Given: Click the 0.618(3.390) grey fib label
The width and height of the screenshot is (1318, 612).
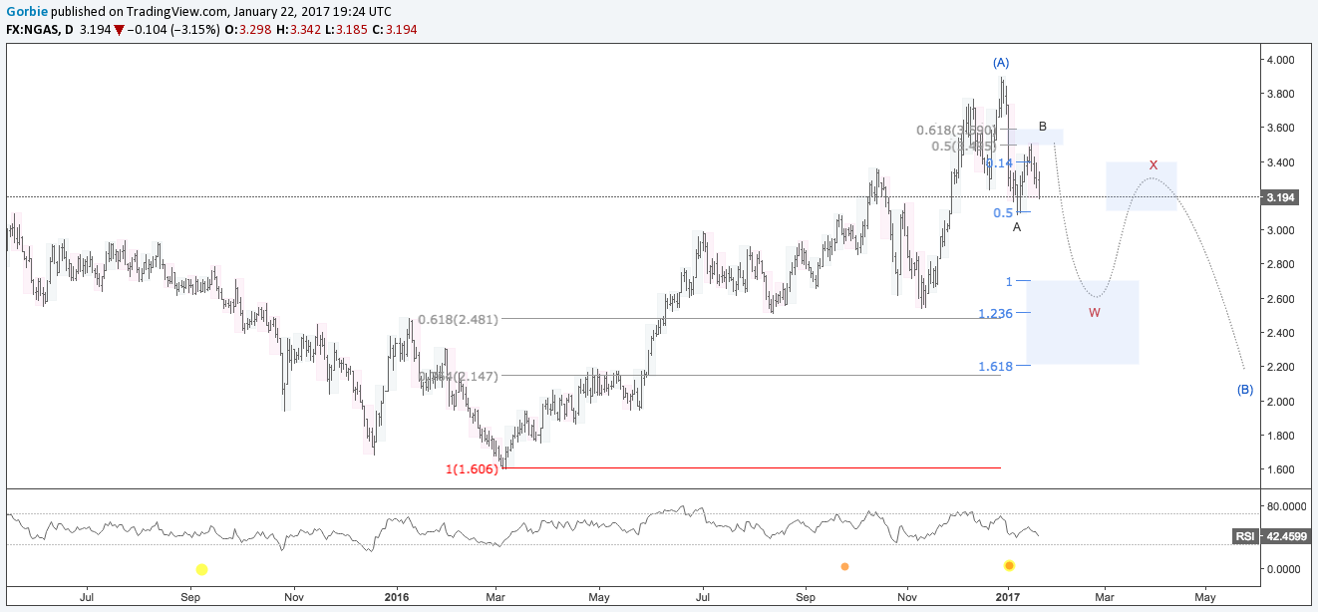Looking at the screenshot, I should click(957, 131).
